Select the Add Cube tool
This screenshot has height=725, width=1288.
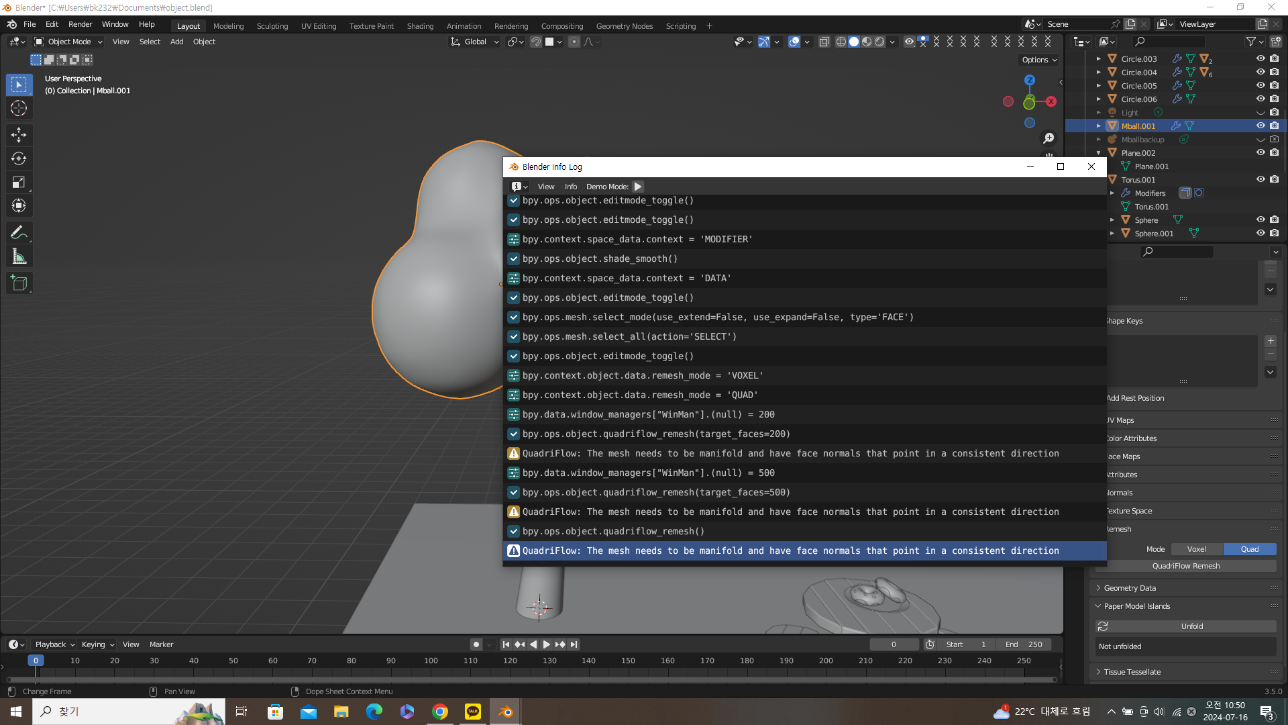pos(19,283)
